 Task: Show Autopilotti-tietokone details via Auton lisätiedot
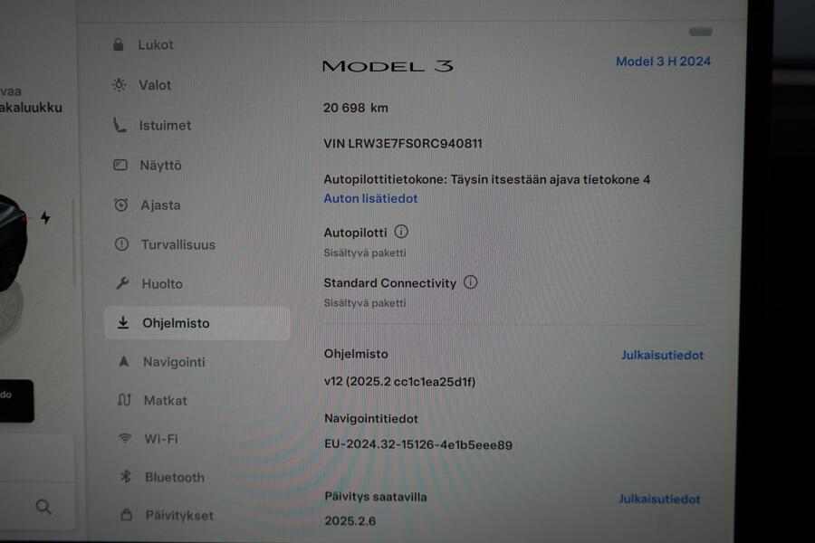click(370, 198)
